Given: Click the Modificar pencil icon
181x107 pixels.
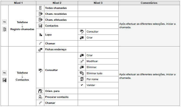Looking at the screenshot, I should coord(82,61).
